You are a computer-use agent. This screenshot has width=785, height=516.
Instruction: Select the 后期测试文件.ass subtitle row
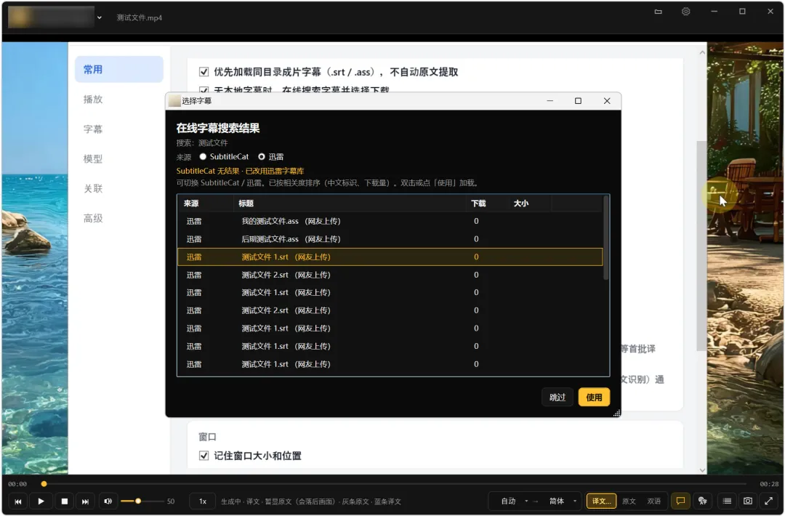point(390,239)
